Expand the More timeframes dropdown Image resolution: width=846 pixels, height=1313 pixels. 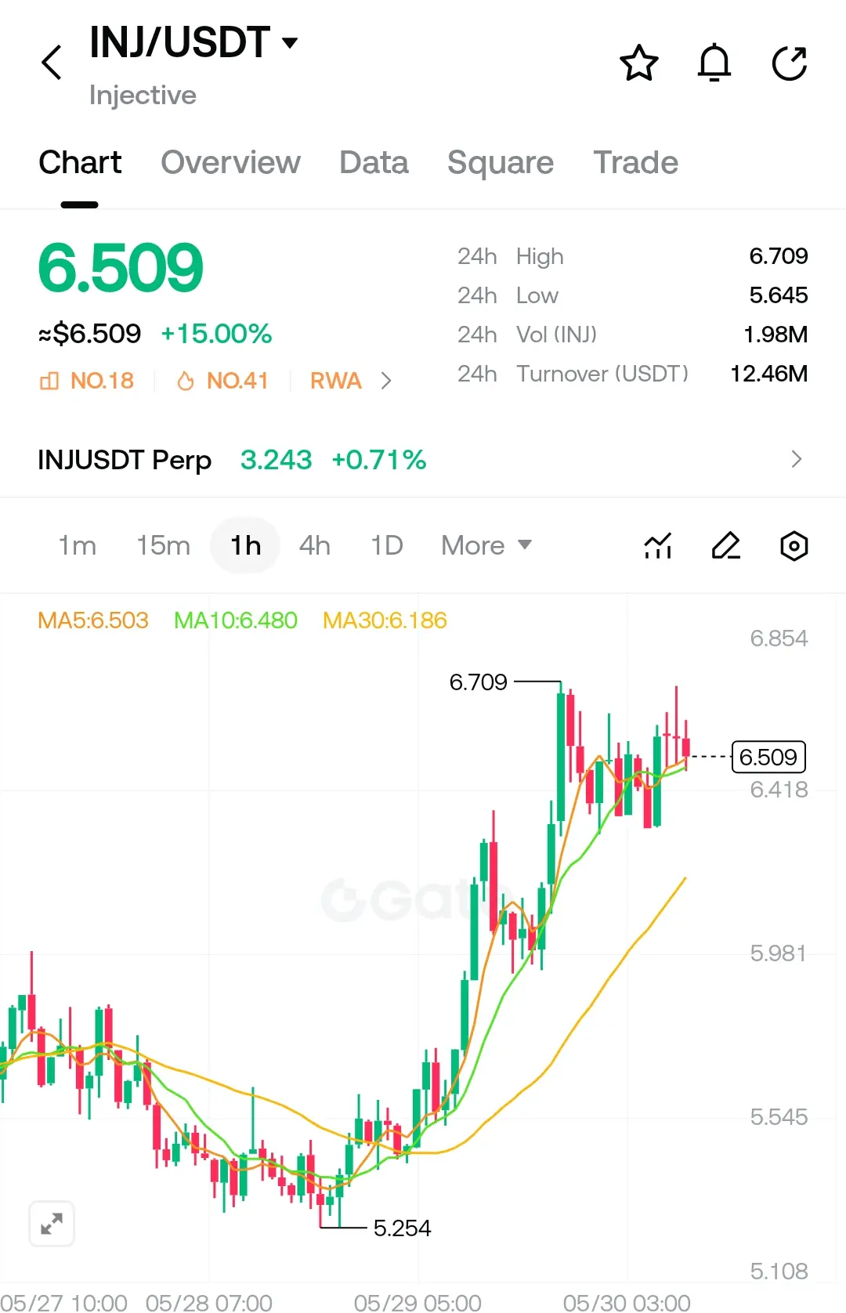click(486, 545)
